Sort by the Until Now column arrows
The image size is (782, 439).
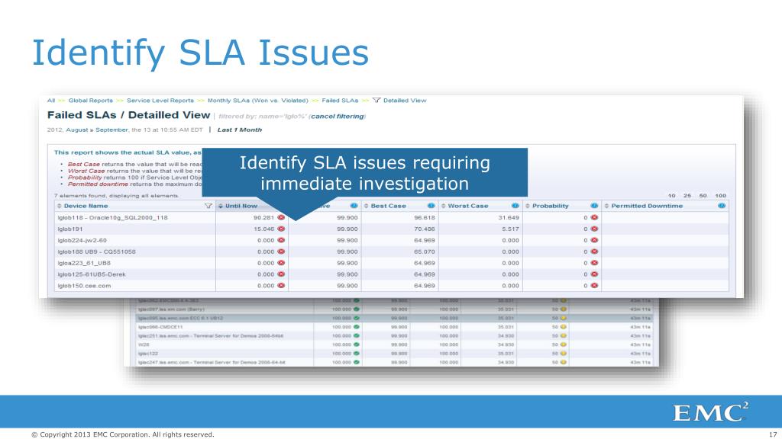tap(221, 206)
